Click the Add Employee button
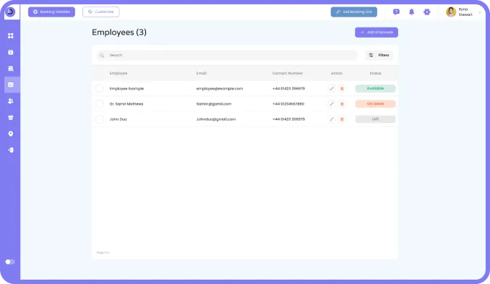The height and width of the screenshot is (284, 490). click(377, 33)
